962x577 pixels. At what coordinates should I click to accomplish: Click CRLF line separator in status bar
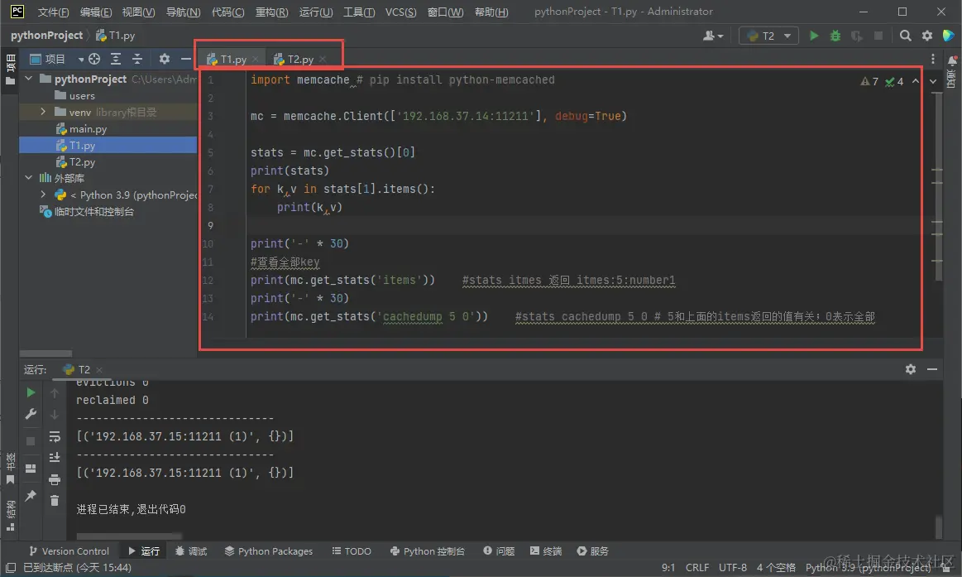[x=697, y=568]
